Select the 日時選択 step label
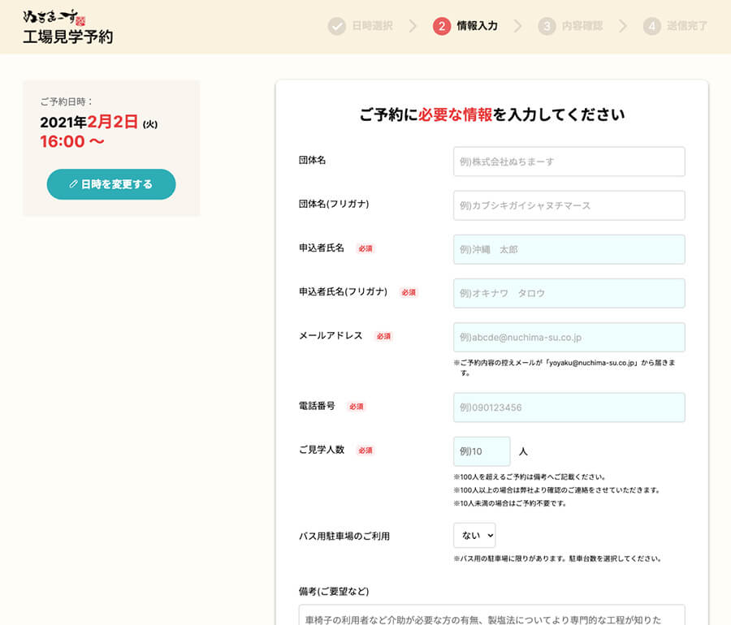 (x=372, y=26)
